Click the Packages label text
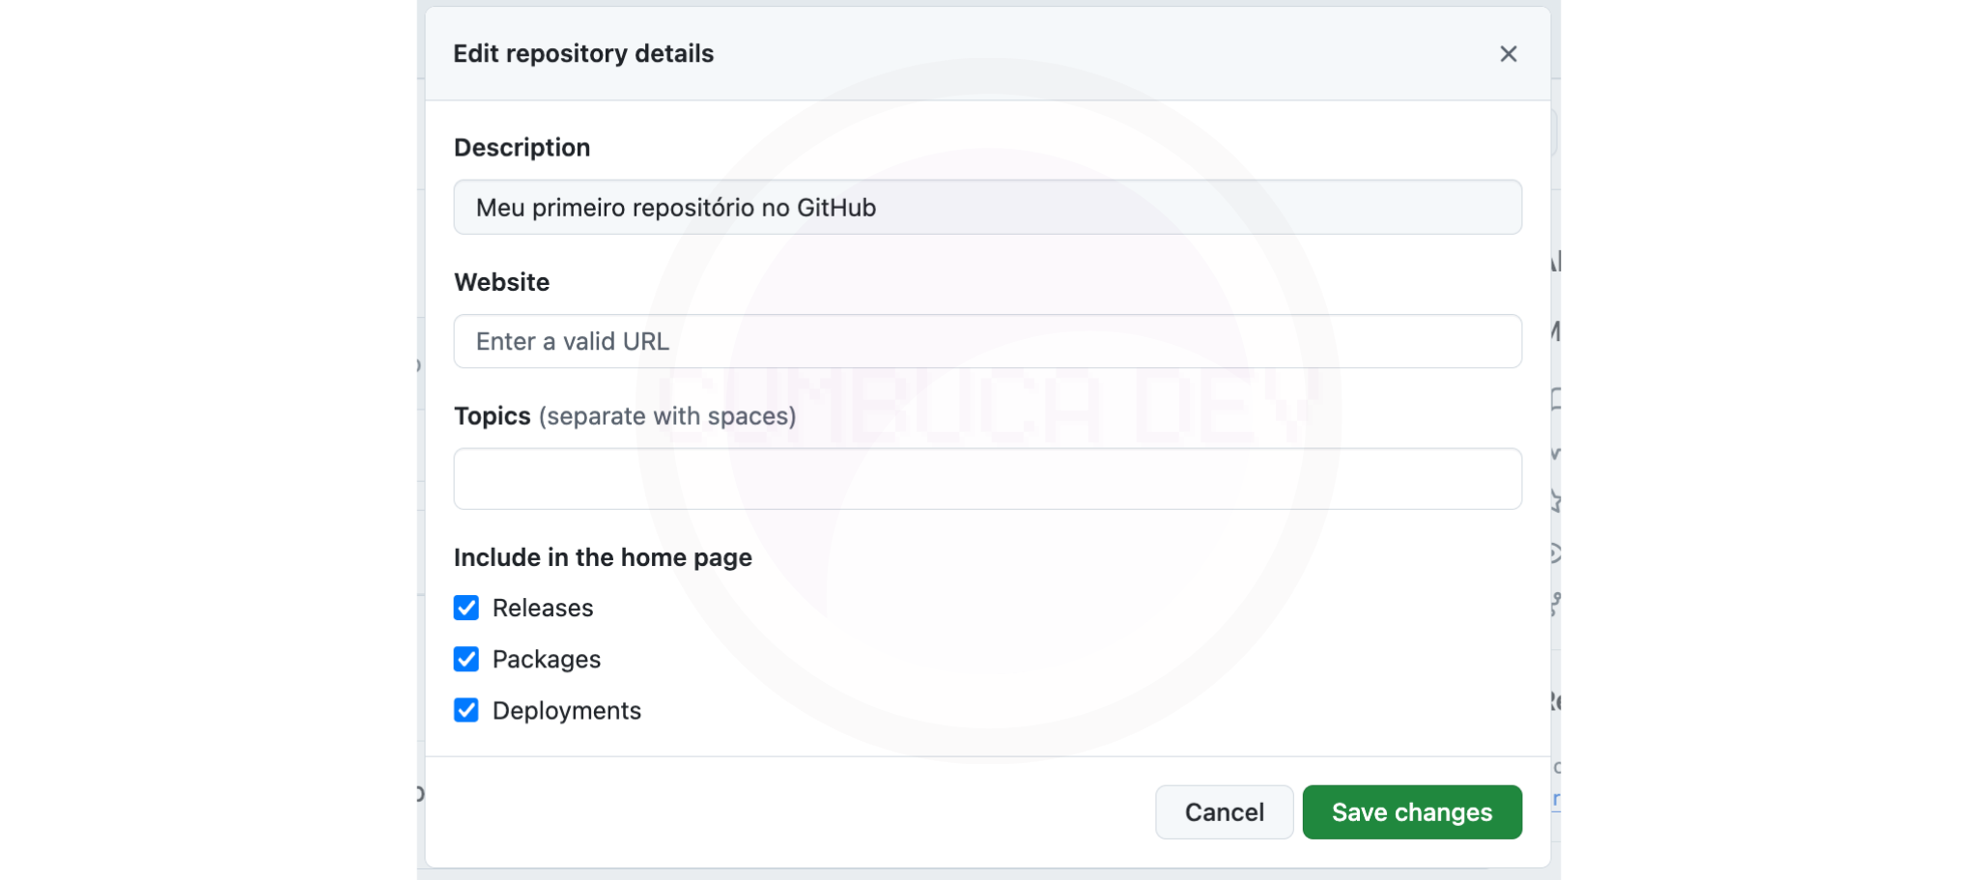Viewport: 1978px width, 880px height. tap(546, 659)
